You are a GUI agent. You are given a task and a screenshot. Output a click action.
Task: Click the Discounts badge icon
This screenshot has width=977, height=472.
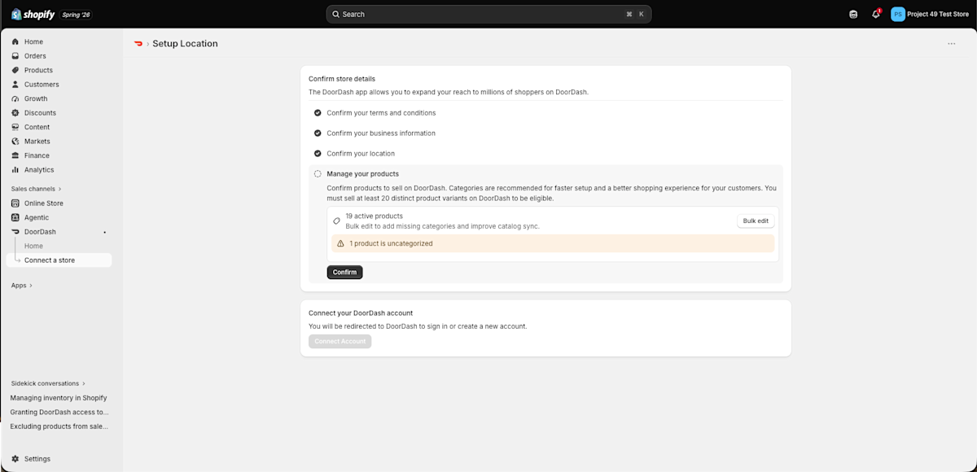[x=15, y=113]
